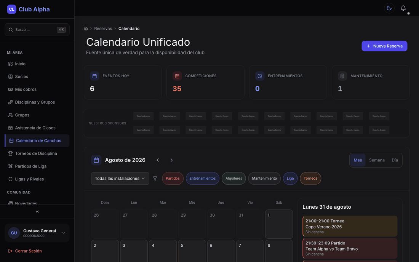Click the Eventos Hoy calendar icon

tap(94, 76)
